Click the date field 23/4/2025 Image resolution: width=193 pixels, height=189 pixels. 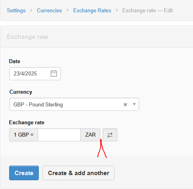point(35,73)
